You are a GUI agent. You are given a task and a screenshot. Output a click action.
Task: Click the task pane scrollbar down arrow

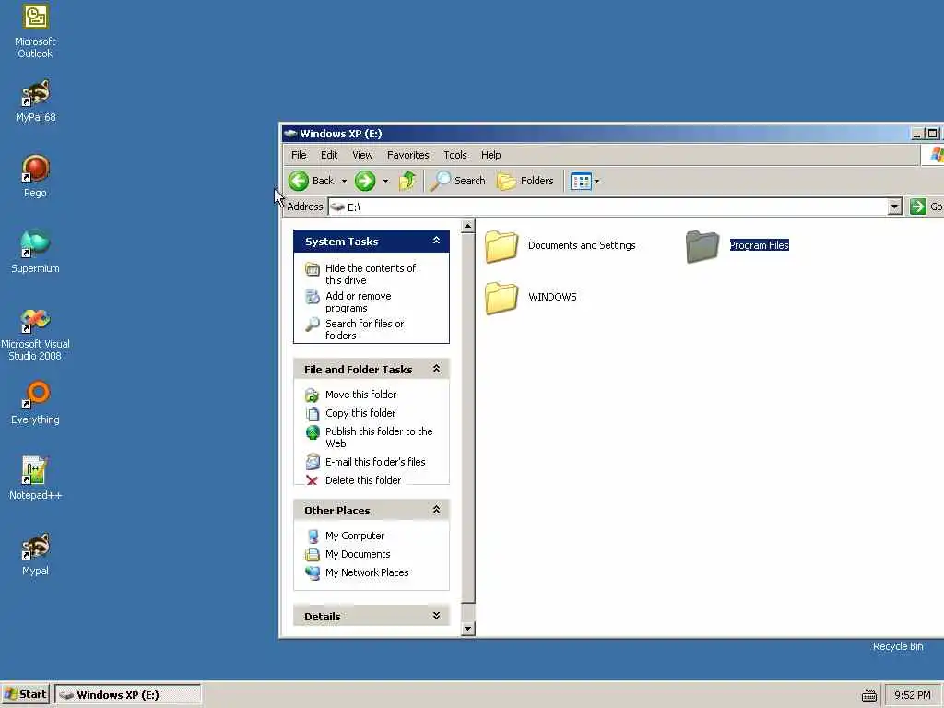pos(467,629)
